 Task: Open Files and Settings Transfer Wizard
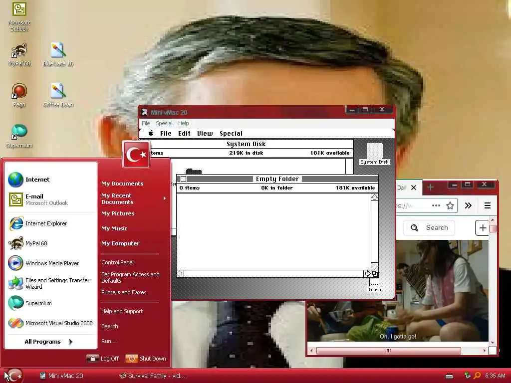(51, 283)
